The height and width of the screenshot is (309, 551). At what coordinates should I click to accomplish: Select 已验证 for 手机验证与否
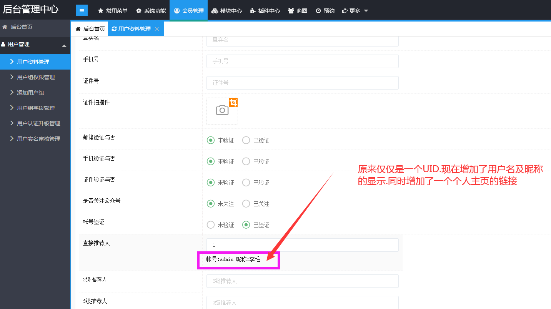[x=246, y=161]
